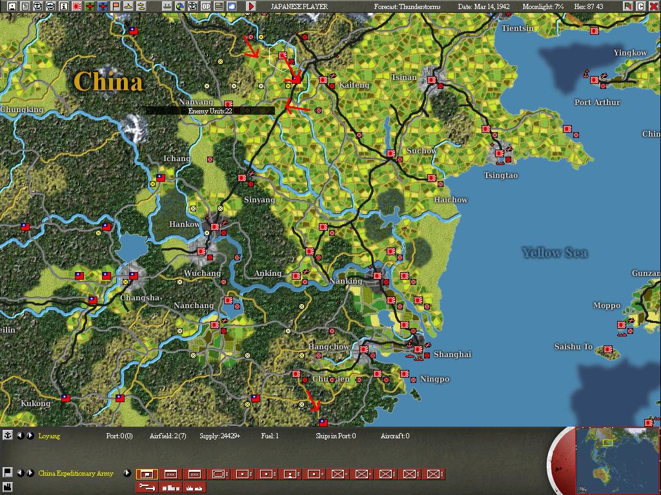Click 'Forecast: Thunderstorms' in top bar
The image size is (661, 495).
tap(407, 6)
